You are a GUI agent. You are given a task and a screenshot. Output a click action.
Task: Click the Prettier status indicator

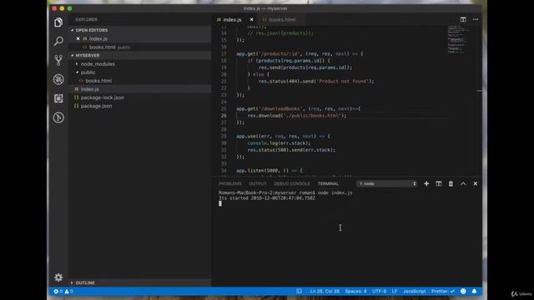coord(442,291)
